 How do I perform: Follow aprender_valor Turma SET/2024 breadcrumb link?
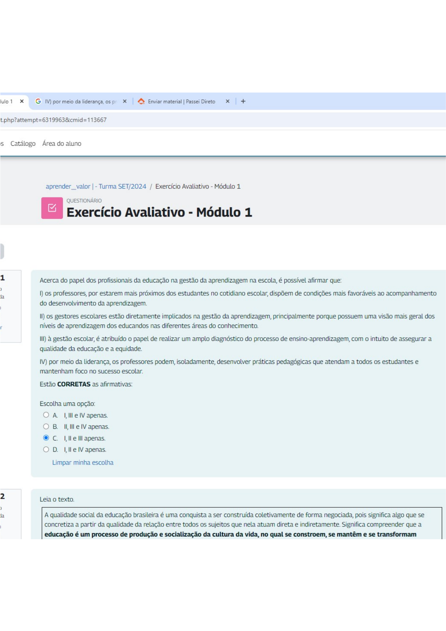click(96, 186)
